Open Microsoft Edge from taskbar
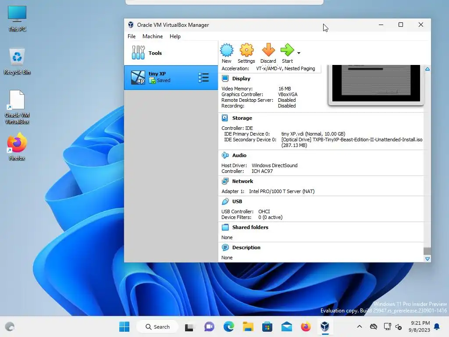Screen dimensions: 449x337 228,326
